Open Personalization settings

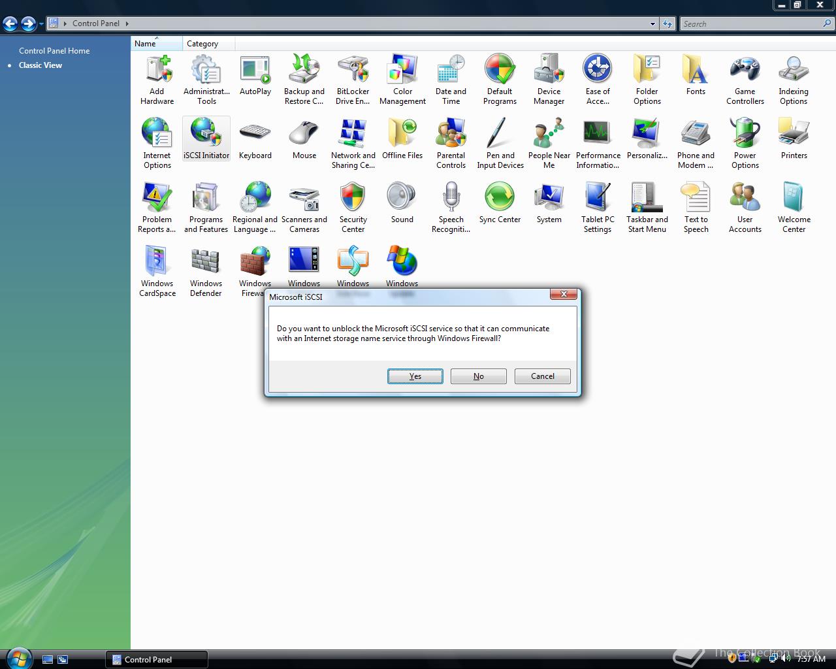tap(647, 139)
